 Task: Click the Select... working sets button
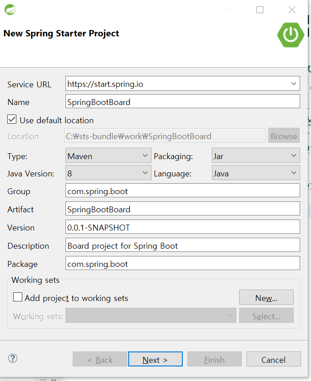266,316
